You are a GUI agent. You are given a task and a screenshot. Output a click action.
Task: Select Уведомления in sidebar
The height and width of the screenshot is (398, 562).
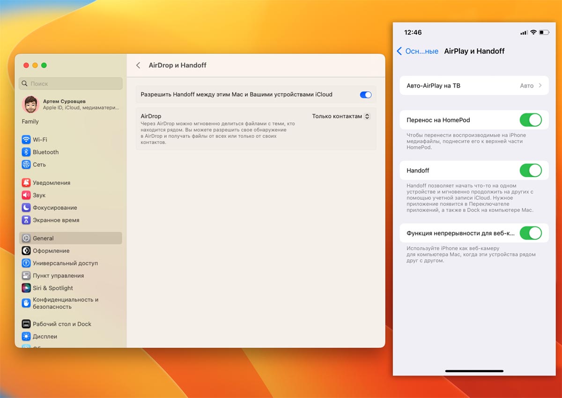coord(71,183)
